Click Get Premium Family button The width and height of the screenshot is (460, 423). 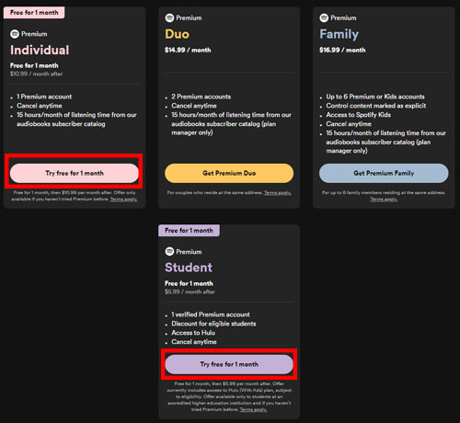coord(384,173)
